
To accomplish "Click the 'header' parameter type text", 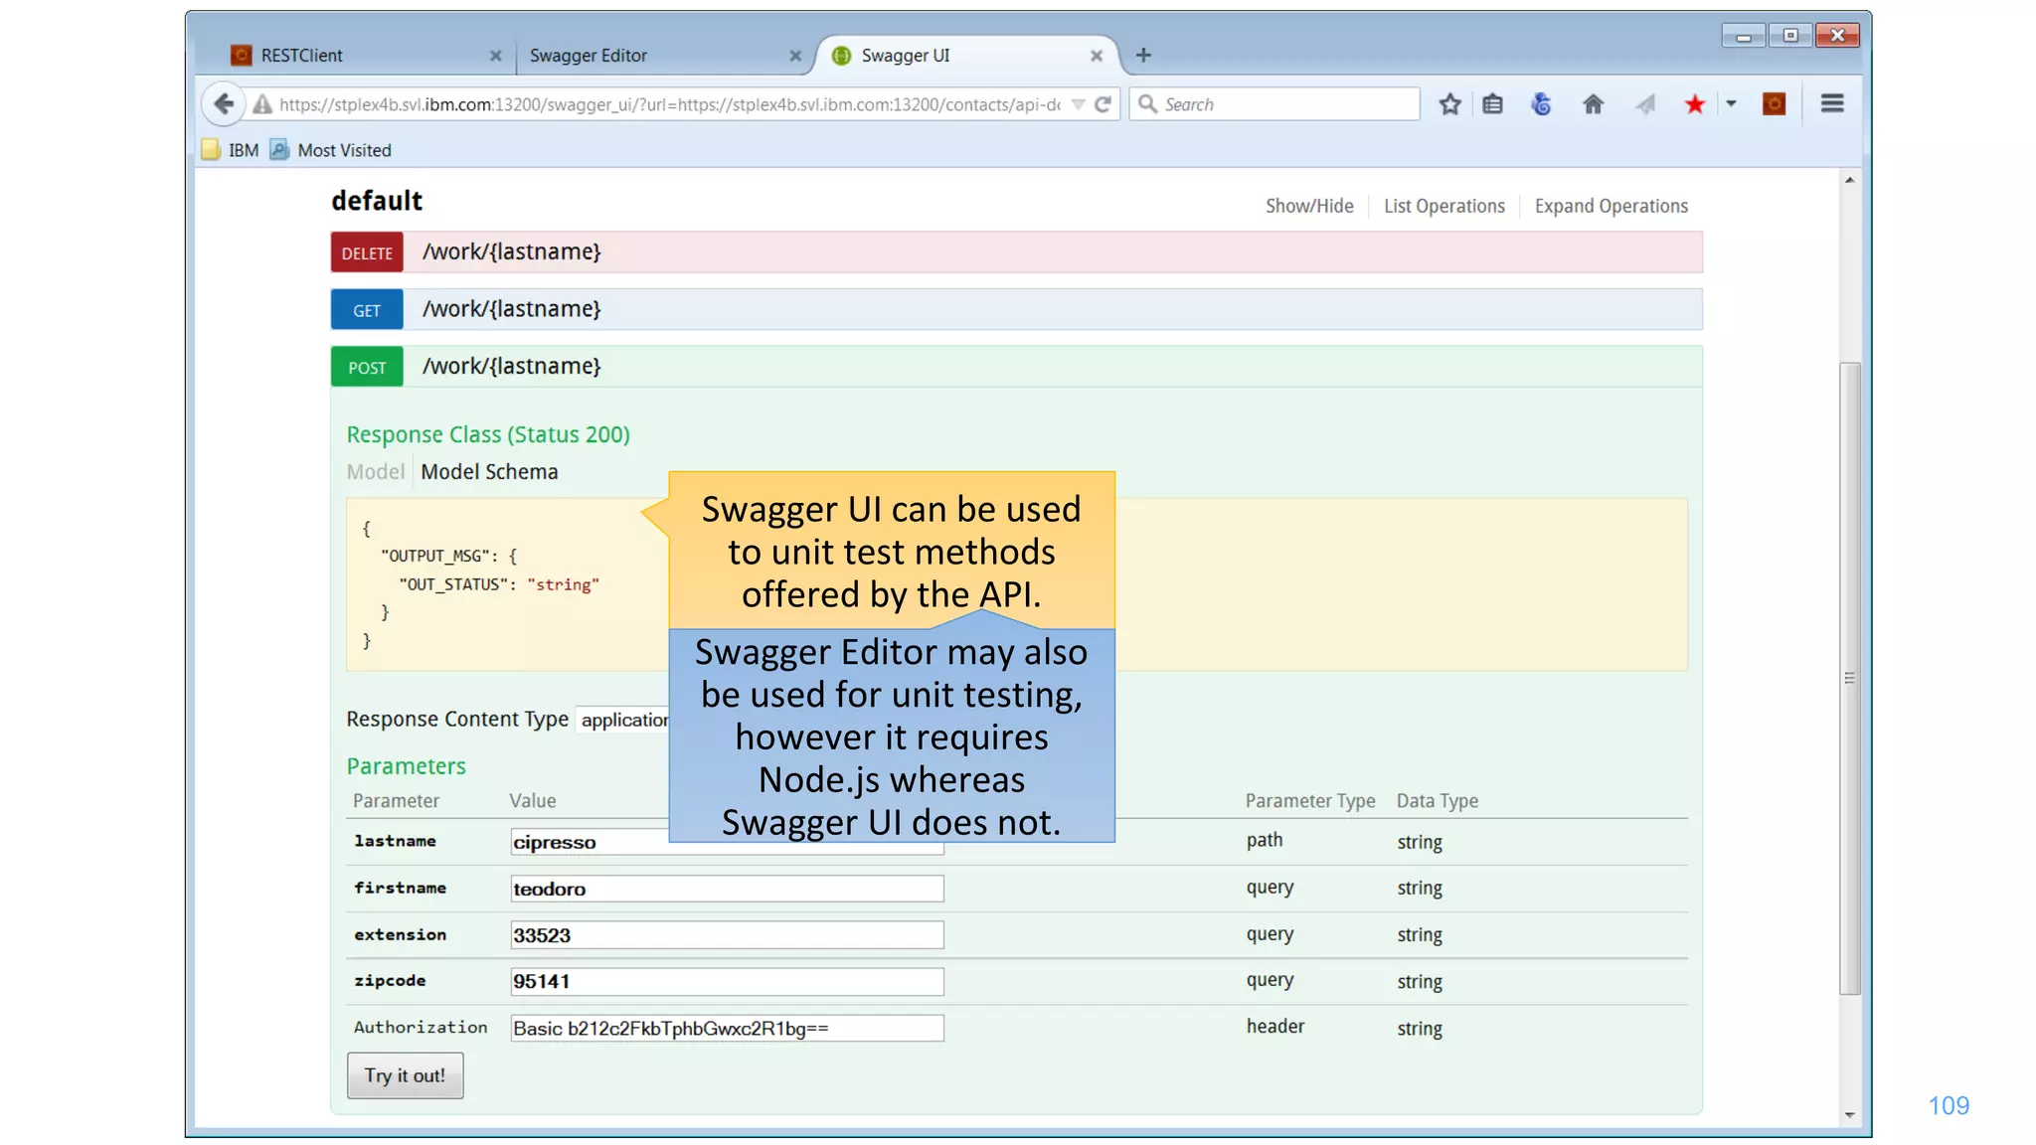I will (1275, 1027).
